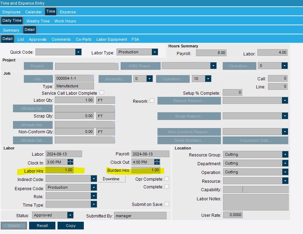Go to the Expense tab
Screen dimensions: 303x234
click(68, 12)
